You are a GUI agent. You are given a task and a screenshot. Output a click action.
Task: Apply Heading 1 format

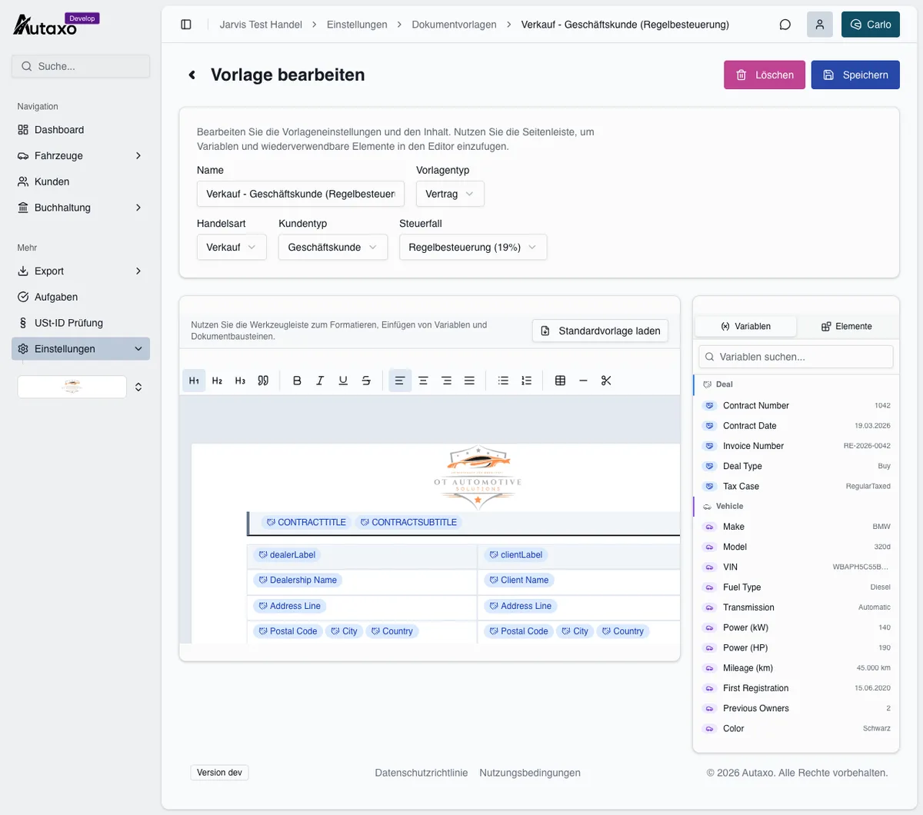(x=194, y=381)
